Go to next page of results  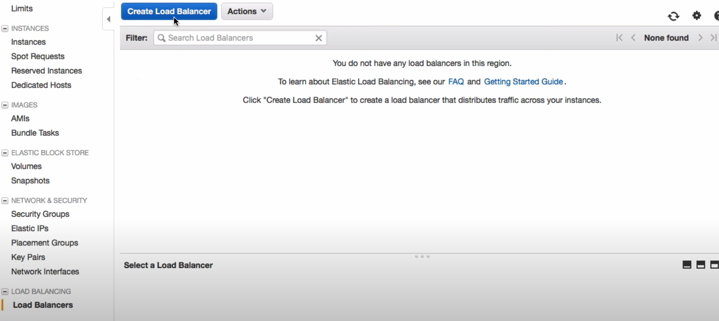click(x=700, y=38)
